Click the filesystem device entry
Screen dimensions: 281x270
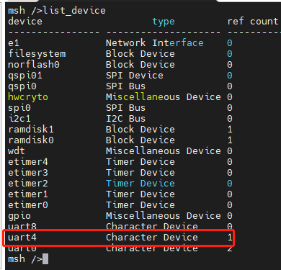pos(37,54)
